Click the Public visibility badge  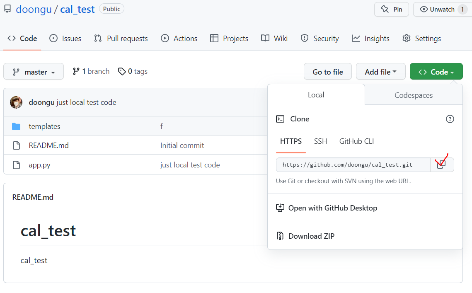(111, 9)
